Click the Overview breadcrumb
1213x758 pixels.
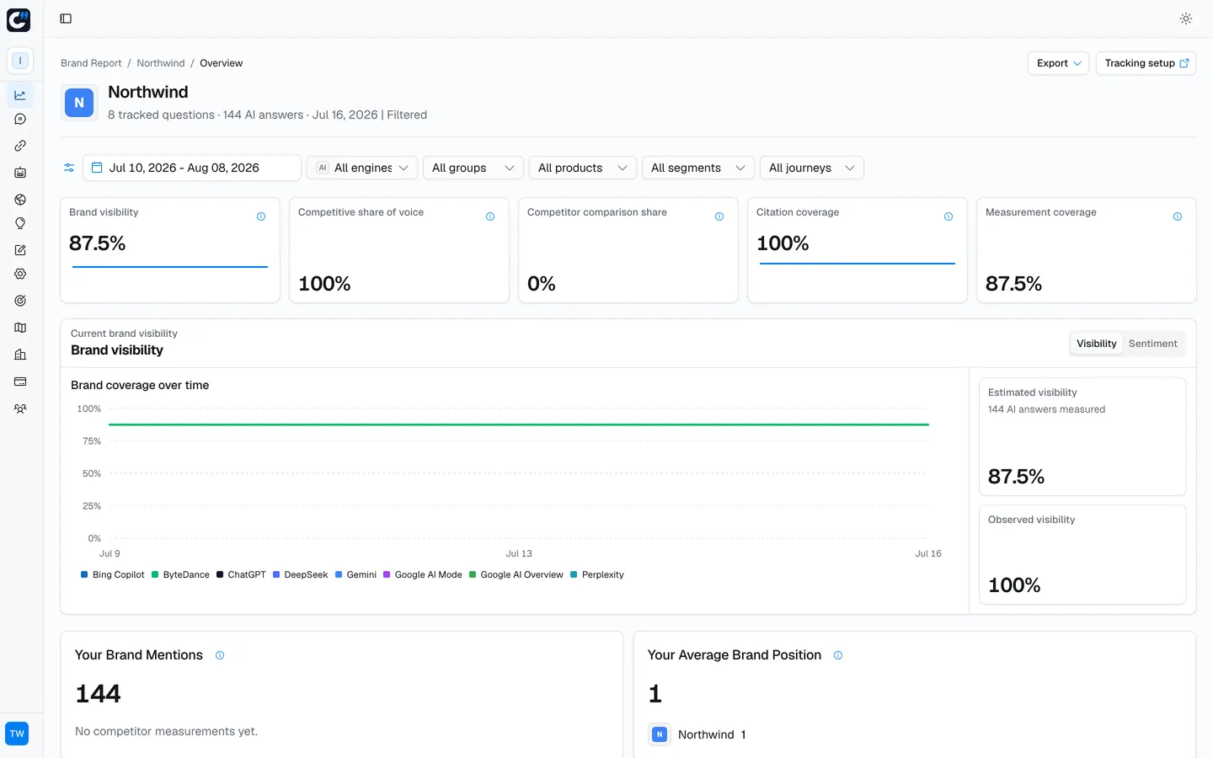(x=222, y=63)
